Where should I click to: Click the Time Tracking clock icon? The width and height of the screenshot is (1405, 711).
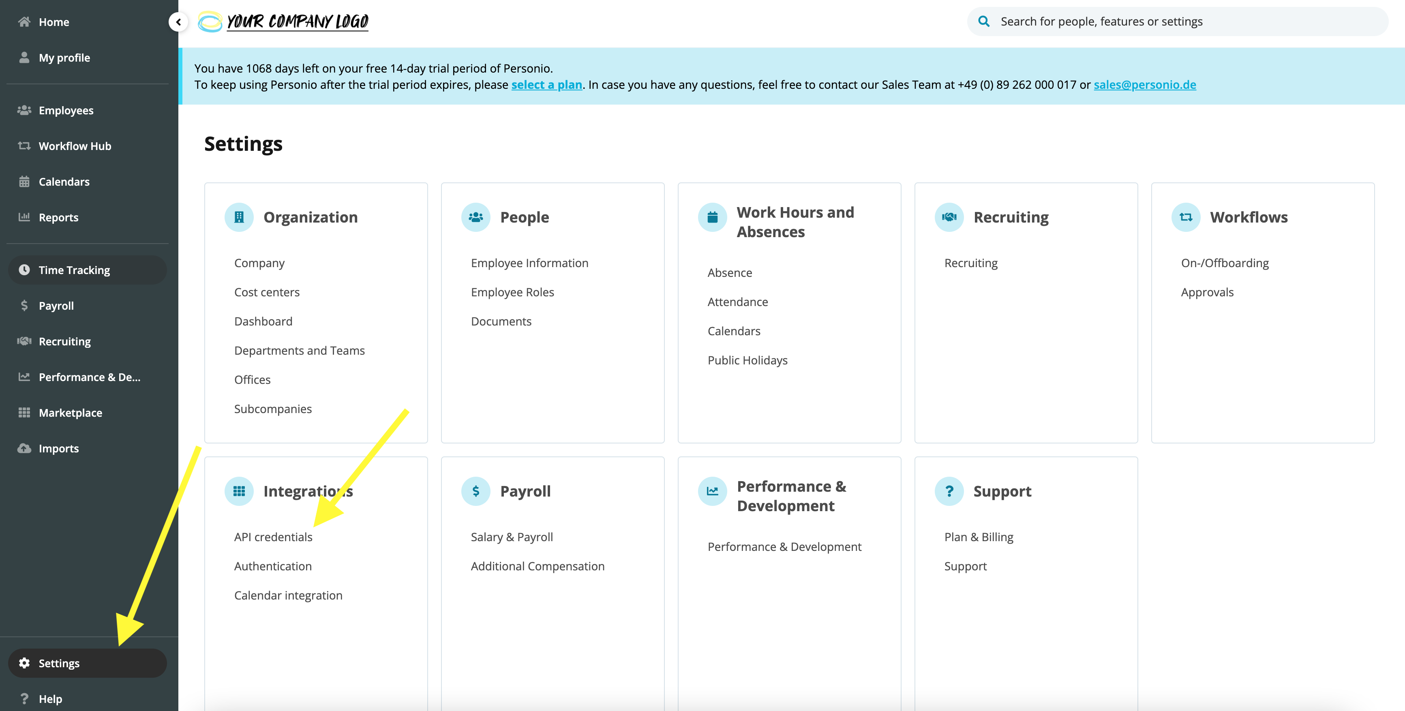(24, 270)
